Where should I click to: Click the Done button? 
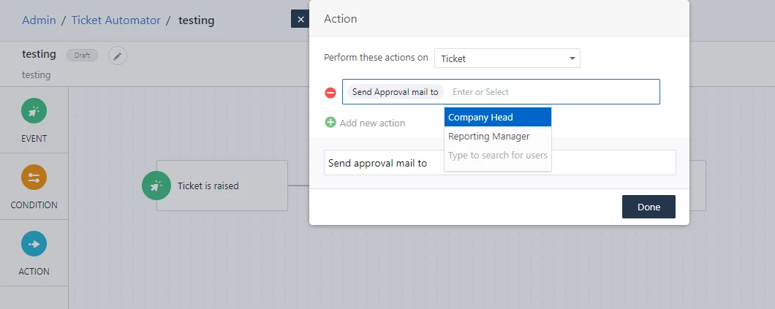tap(649, 207)
